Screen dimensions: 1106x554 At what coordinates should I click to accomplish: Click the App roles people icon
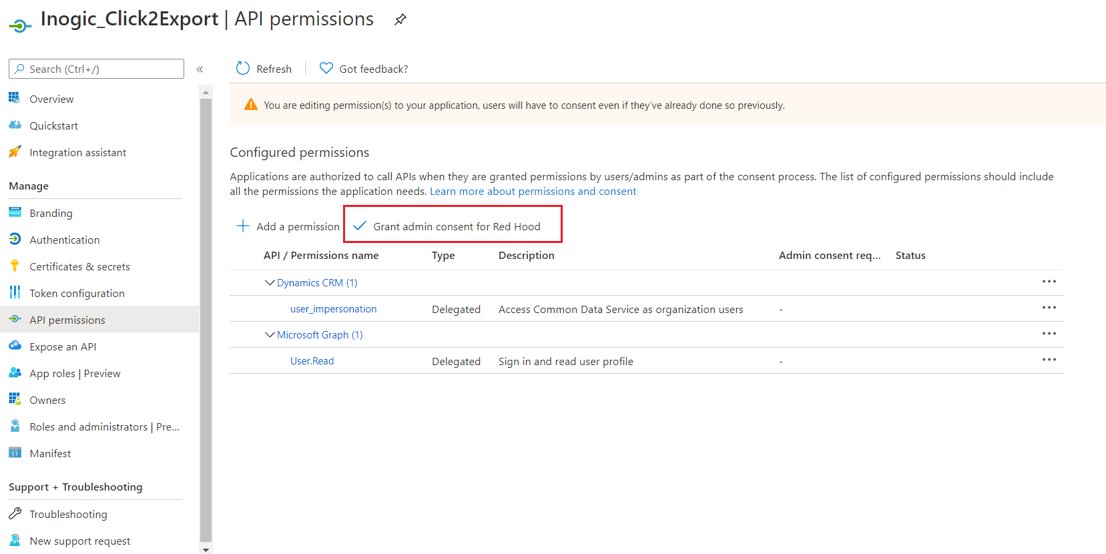pyautogui.click(x=15, y=372)
